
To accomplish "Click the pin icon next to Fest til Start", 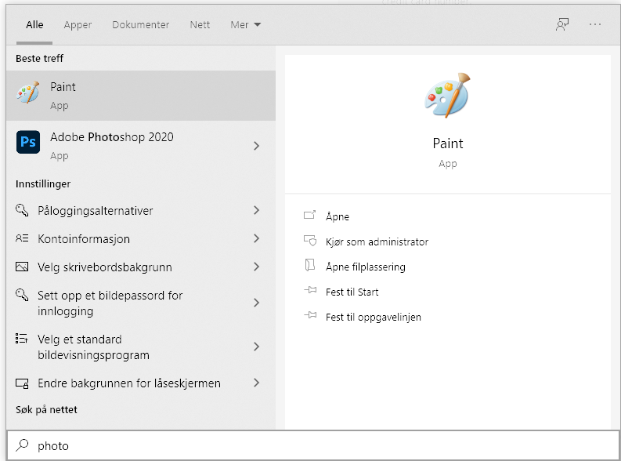I will tap(310, 290).
